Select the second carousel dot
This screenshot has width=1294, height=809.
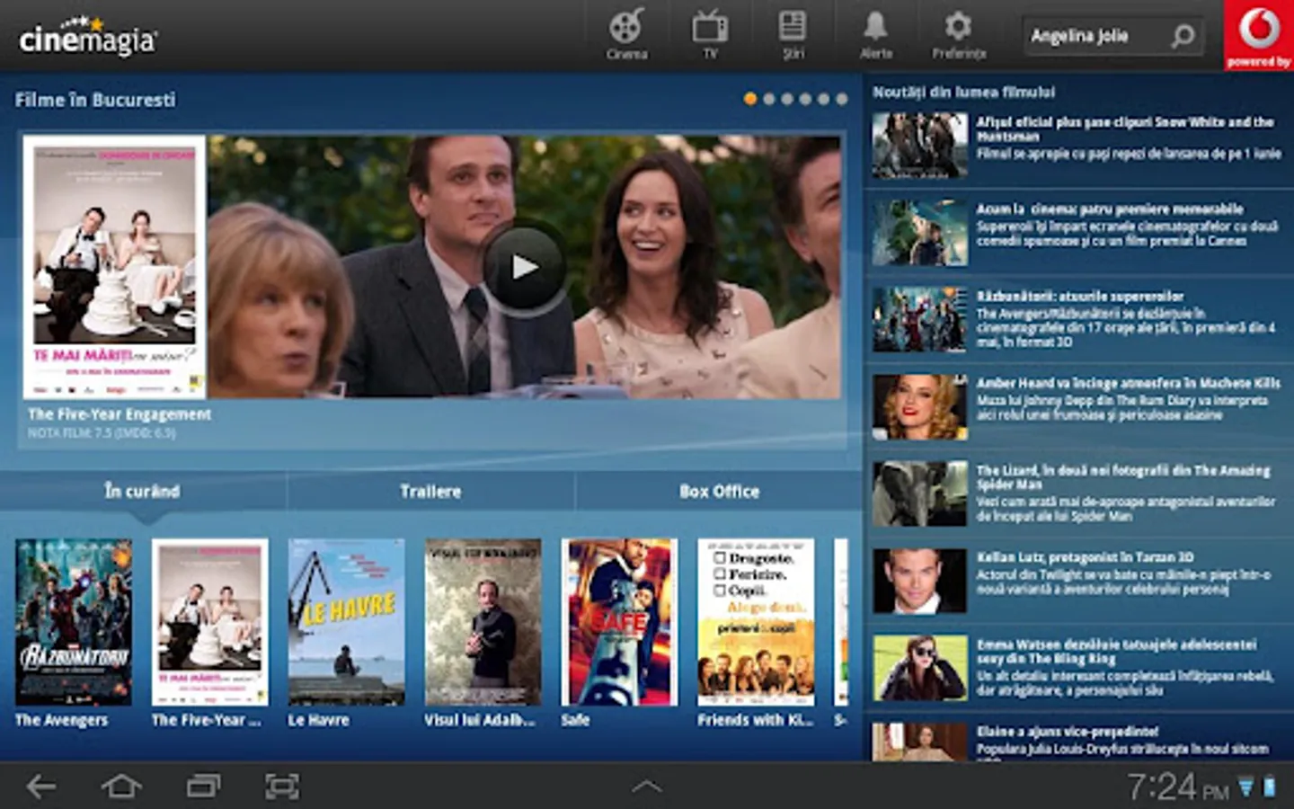pyautogui.click(x=769, y=99)
